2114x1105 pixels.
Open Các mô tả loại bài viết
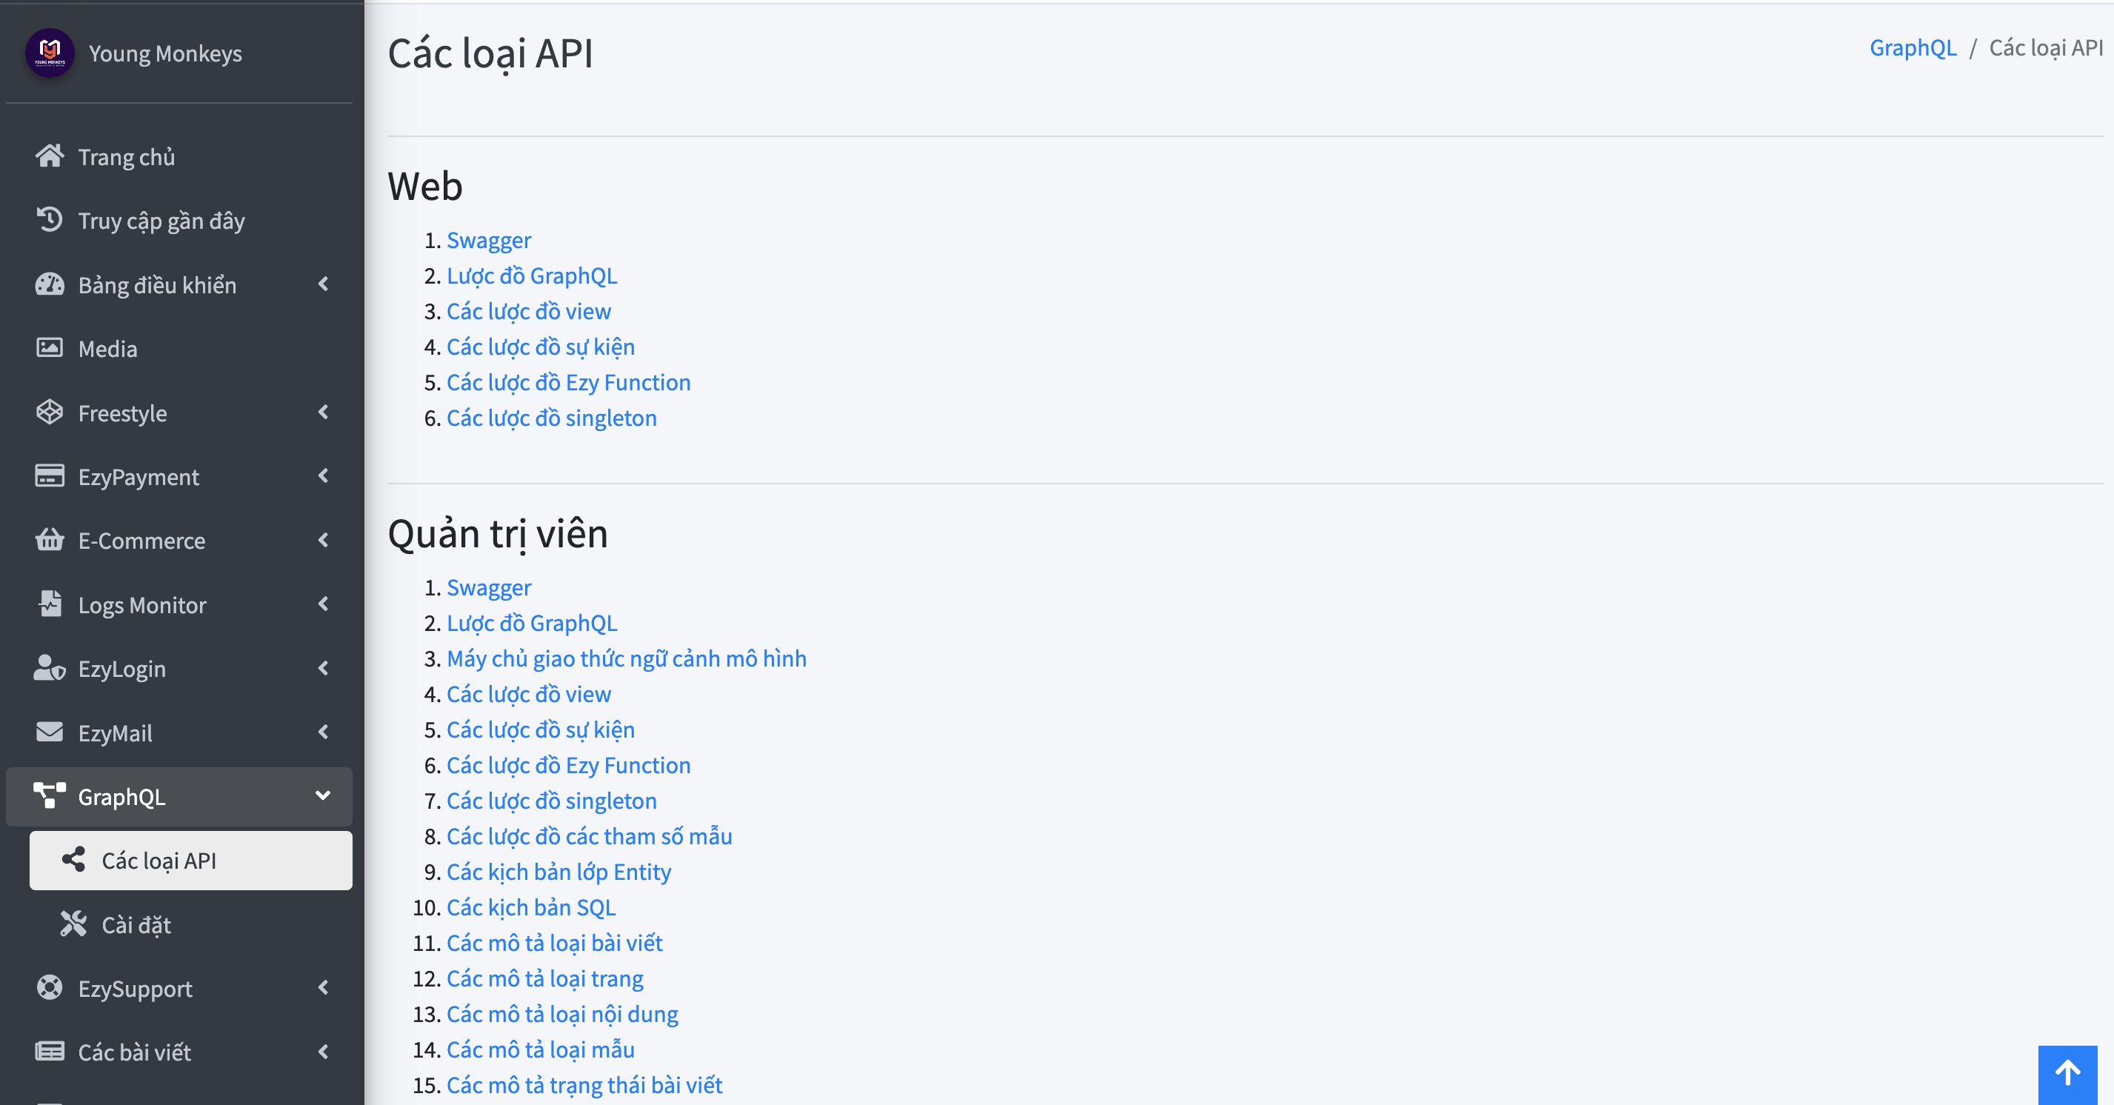554,943
